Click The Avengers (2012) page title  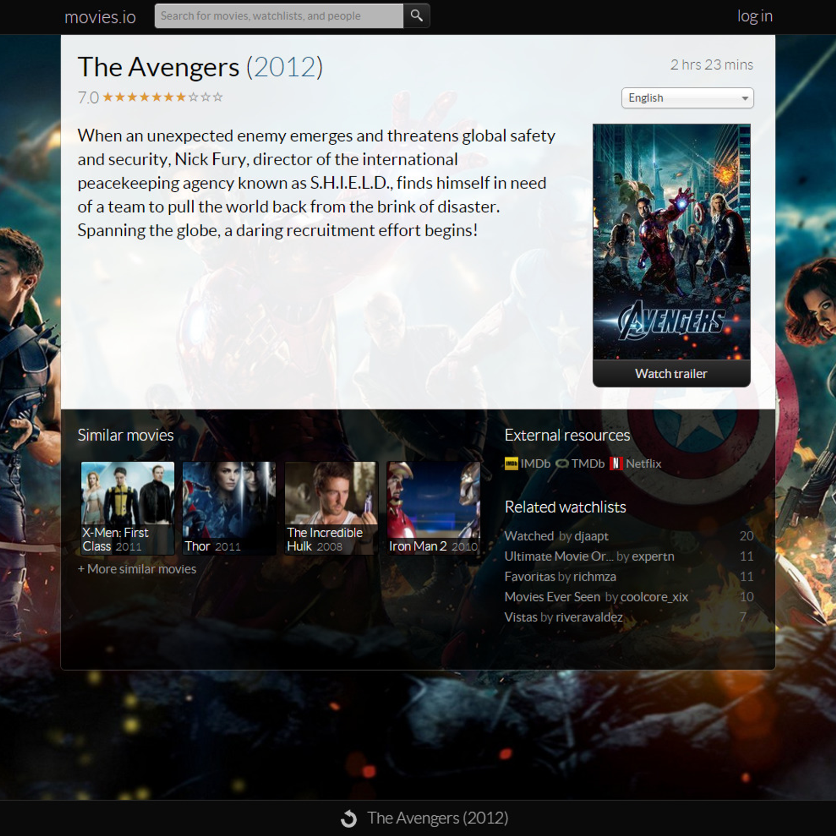(200, 67)
